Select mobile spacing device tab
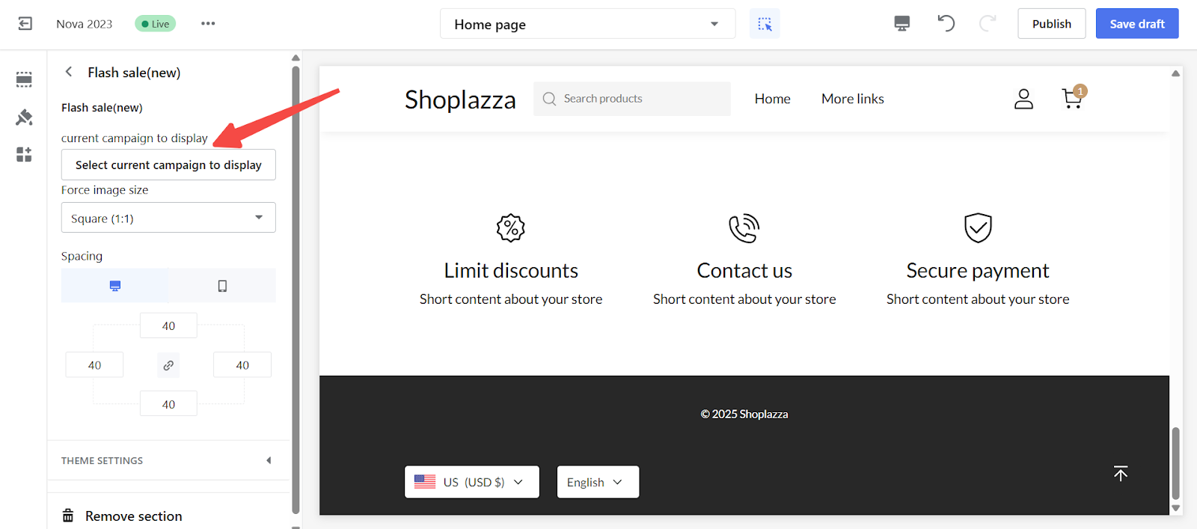The image size is (1197, 529). (x=222, y=286)
